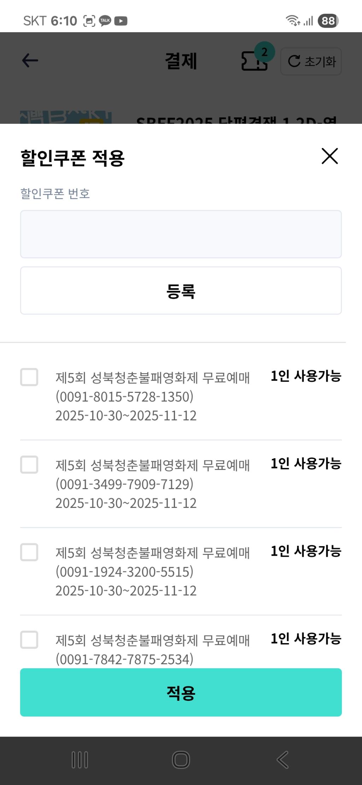Image resolution: width=362 pixels, height=785 pixels.
Task: Close the 할인쿠폰 적용 sheet with X
Action: tap(329, 156)
